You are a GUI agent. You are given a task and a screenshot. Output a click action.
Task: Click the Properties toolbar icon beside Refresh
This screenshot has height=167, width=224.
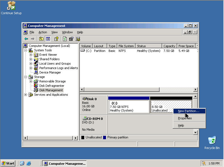(x=71, y=39)
